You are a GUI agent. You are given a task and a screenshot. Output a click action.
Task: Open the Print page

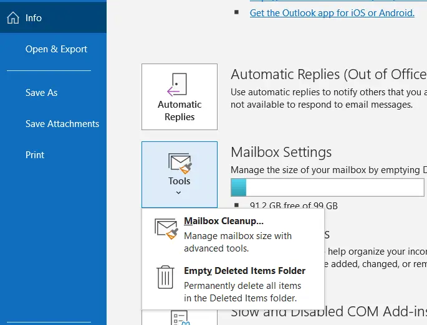coord(35,155)
